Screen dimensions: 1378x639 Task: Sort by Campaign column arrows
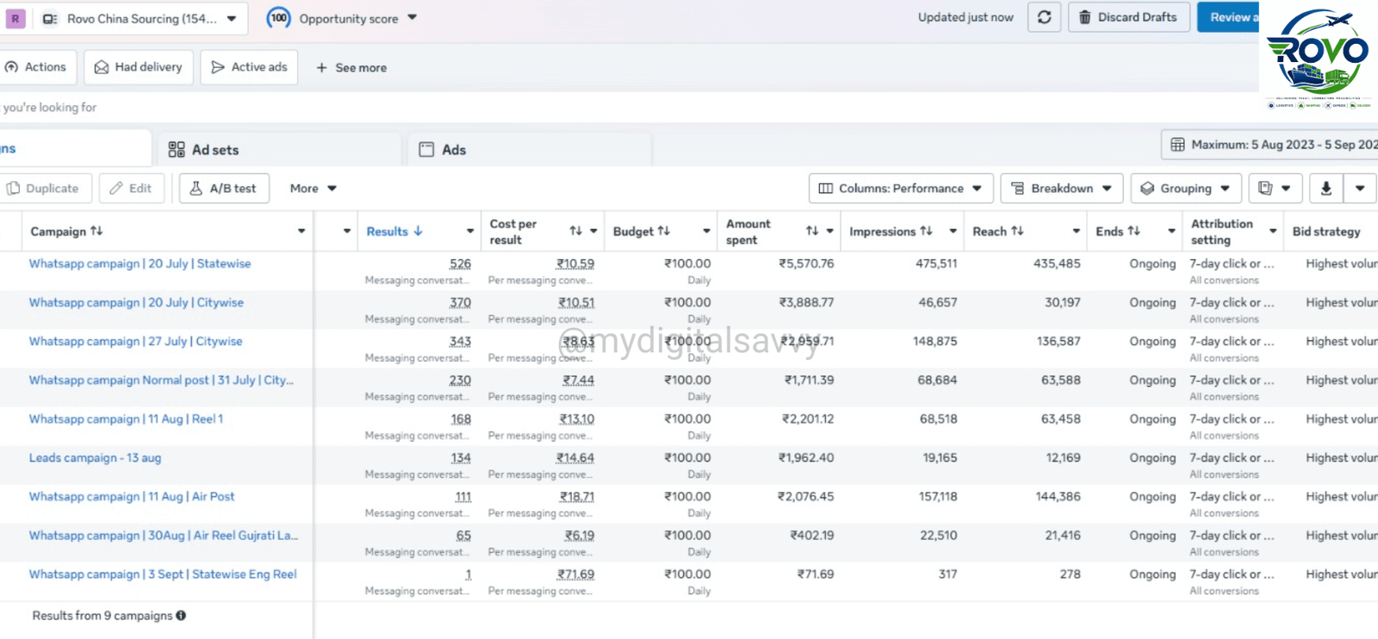point(96,231)
